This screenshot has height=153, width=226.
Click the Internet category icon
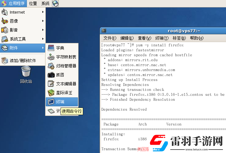click(x=4, y=12)
